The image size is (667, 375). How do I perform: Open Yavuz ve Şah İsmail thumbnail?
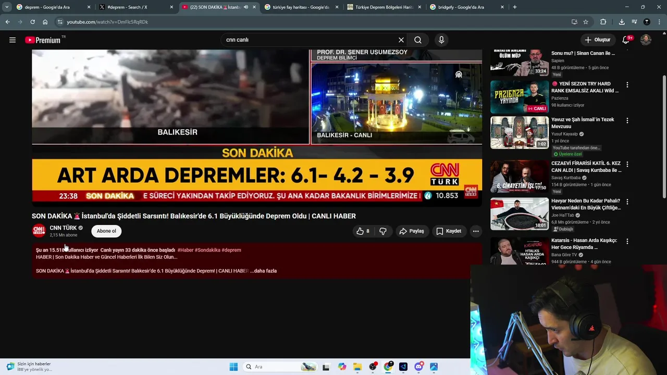(x=520, y=132)
